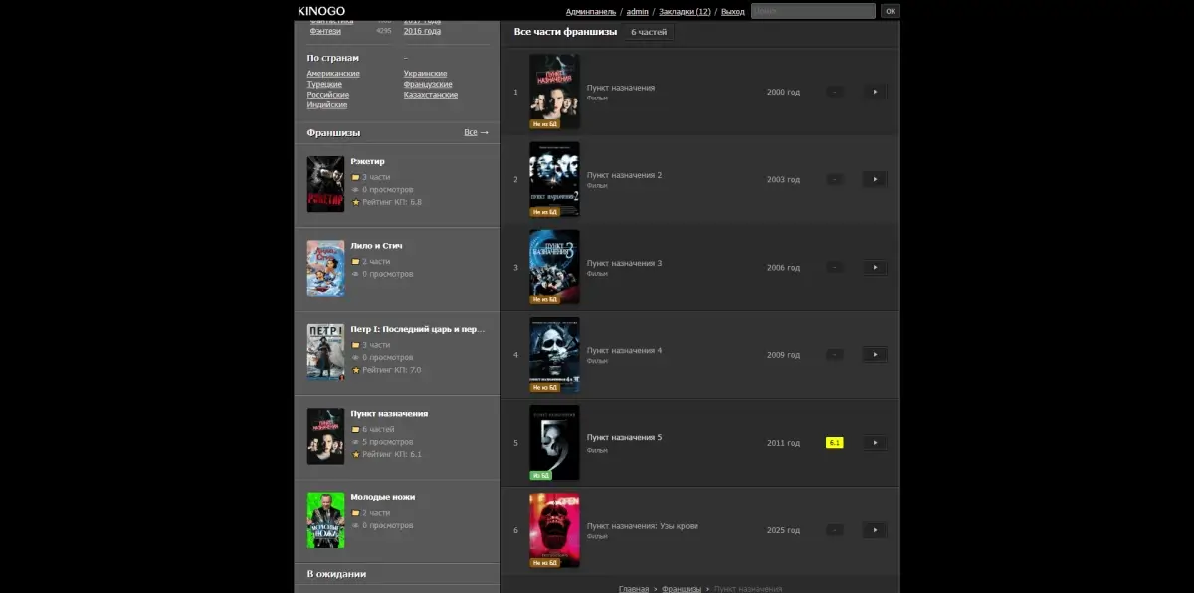Open the Пункт назначения 4 poster
This screenshot has width=1194, height=593.
[554, 354]
